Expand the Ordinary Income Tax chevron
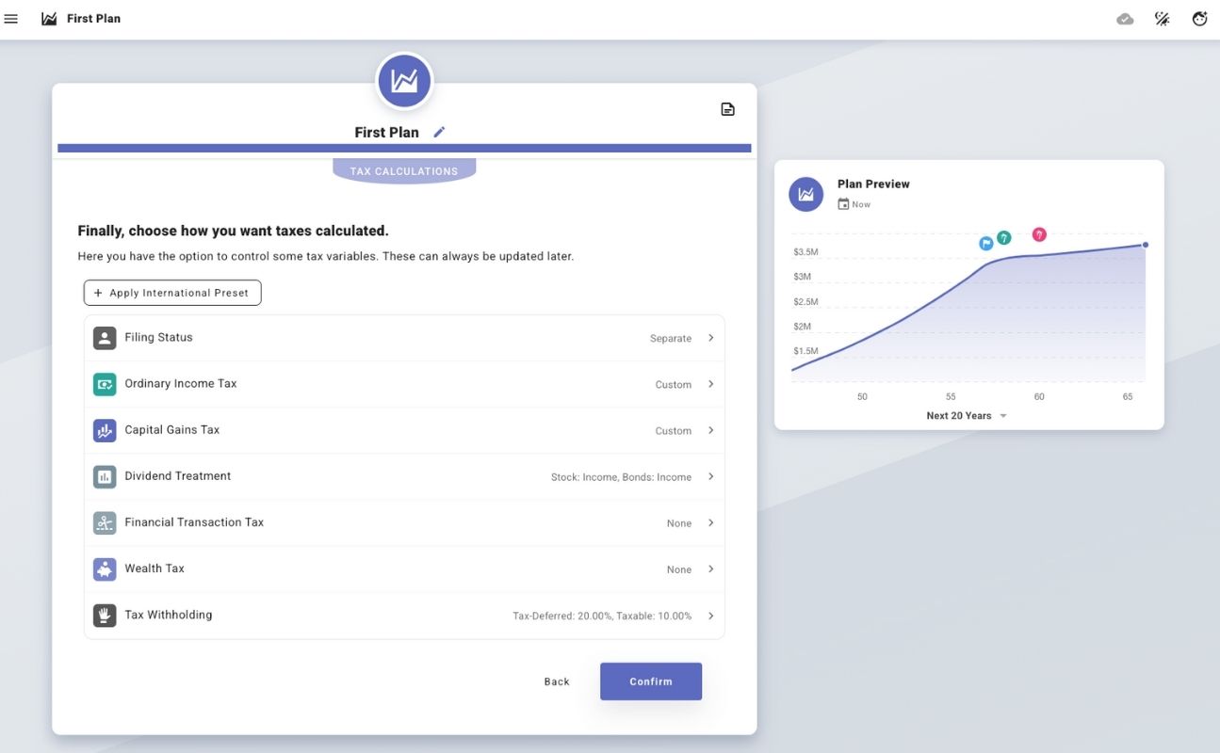 pos(710,384)
